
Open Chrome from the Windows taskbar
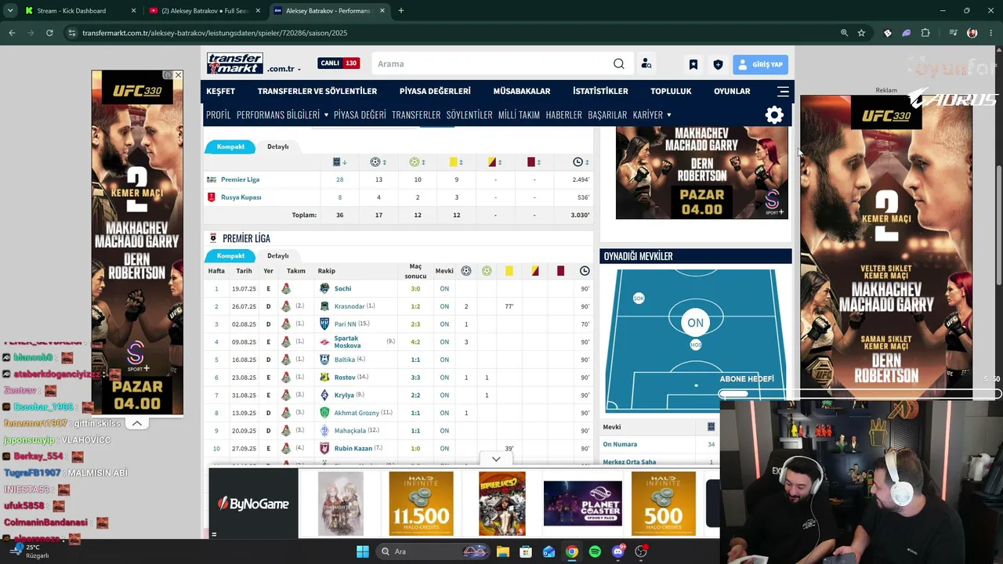(572, 551)
